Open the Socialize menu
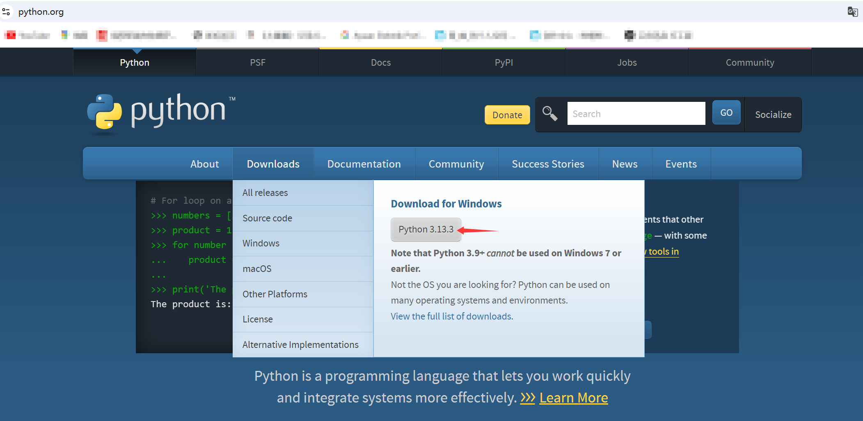The image size is (863, 421). point(773,115)
